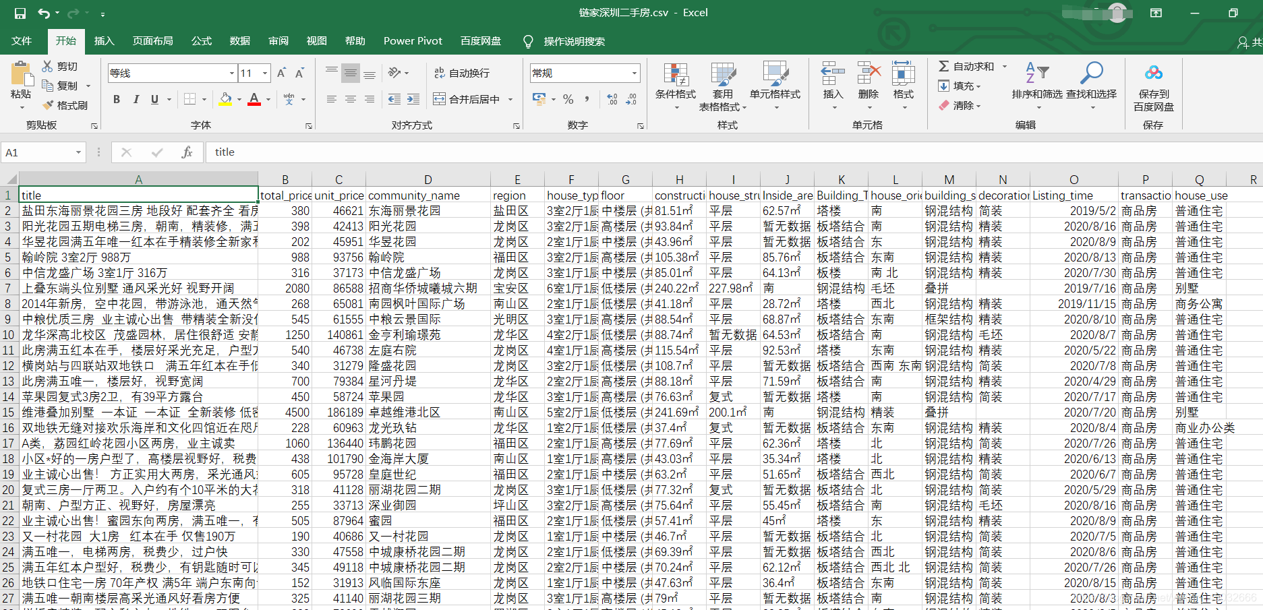Click the orientation text-angle icon

pos(395,73)
